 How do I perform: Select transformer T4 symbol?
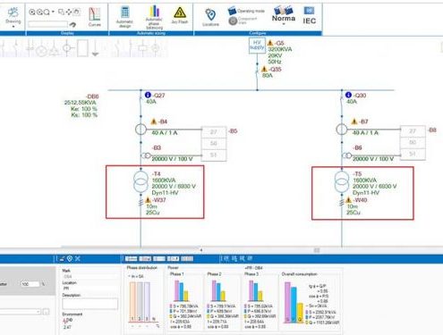point(141,181)
